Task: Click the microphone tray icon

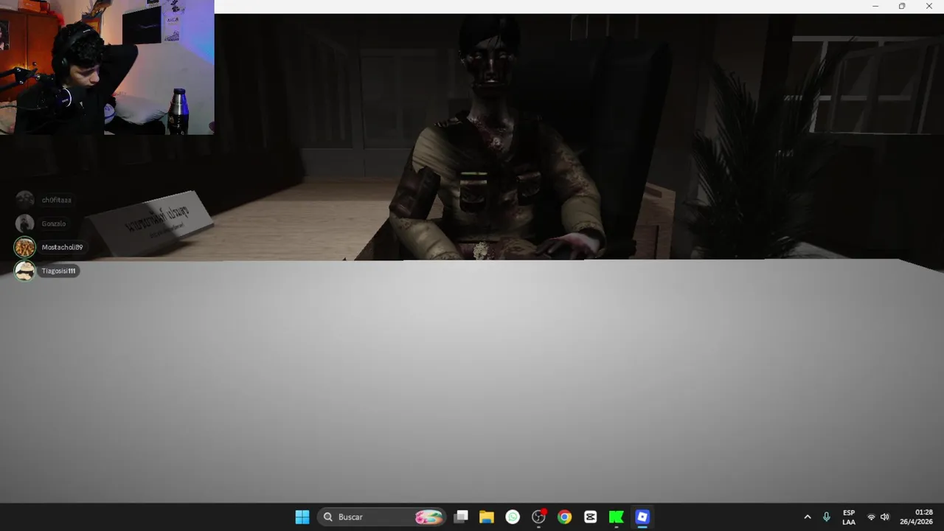Action: [x=826, y=517]
